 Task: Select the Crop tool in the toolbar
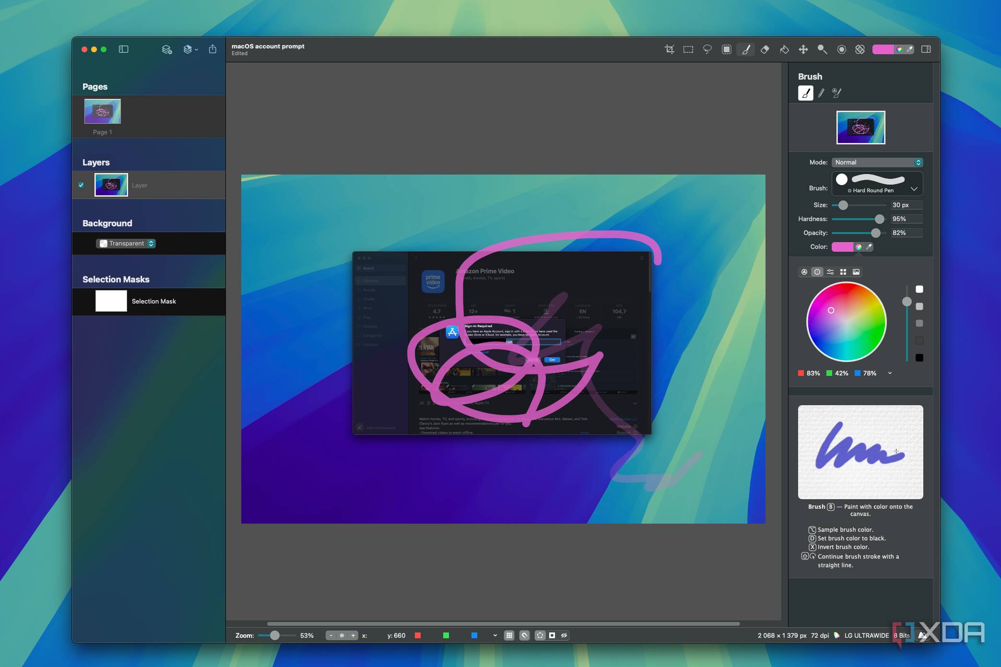click(x=669, y=49)
